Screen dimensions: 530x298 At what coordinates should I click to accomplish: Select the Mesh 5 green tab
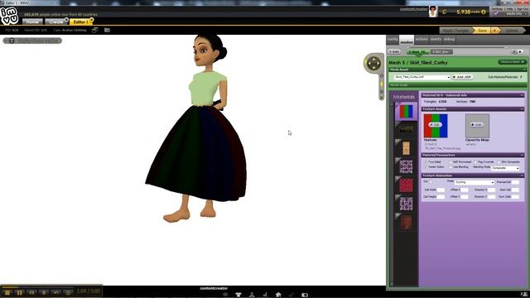point(417,51)
